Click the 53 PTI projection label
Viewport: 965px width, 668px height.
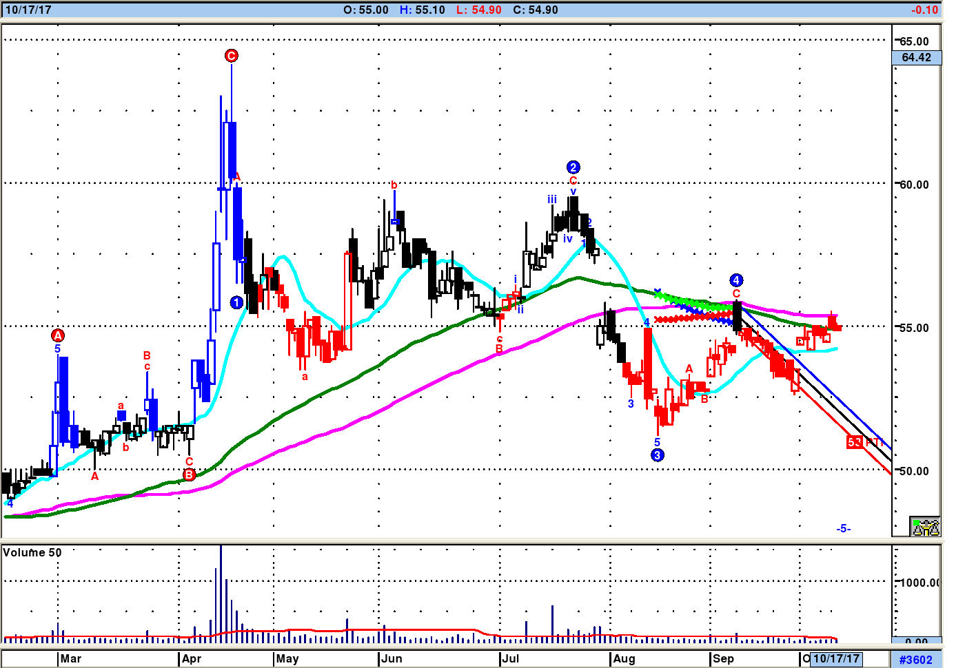point(864,442)
